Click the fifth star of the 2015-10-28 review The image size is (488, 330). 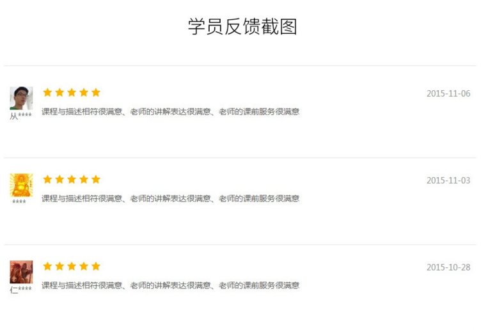96,266
